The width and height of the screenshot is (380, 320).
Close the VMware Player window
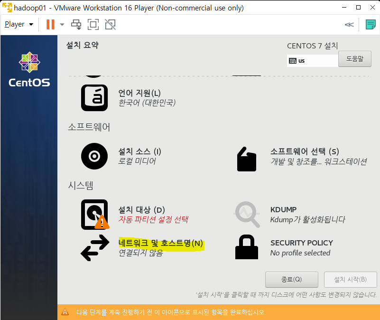[x=373, y=8]
